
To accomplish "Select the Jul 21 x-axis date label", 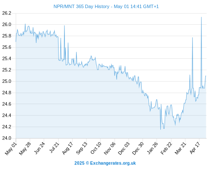I will (x=54, y=147).
